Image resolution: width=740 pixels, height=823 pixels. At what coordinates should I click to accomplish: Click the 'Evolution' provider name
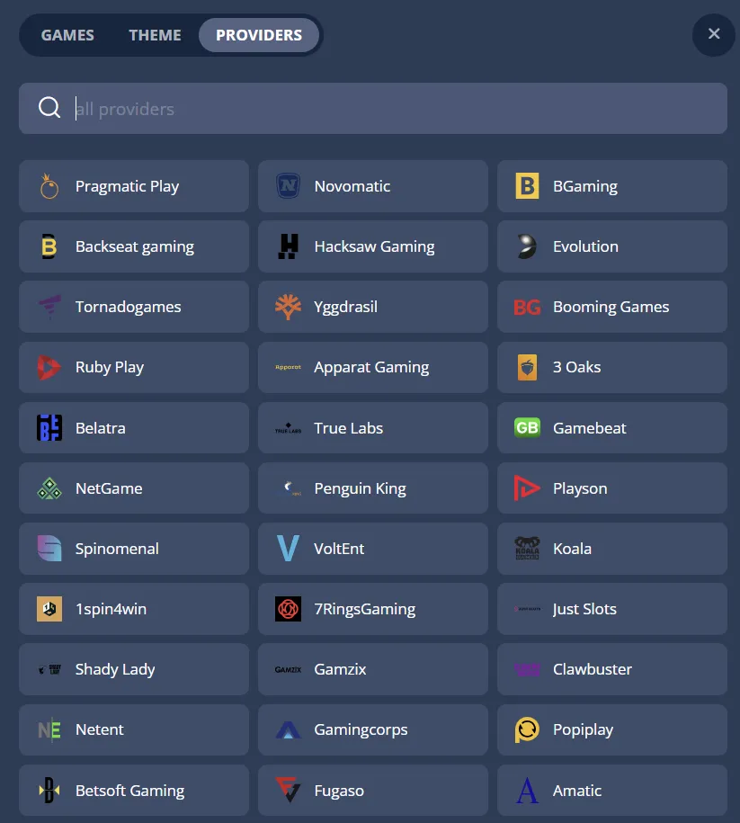tap(585, 246)
